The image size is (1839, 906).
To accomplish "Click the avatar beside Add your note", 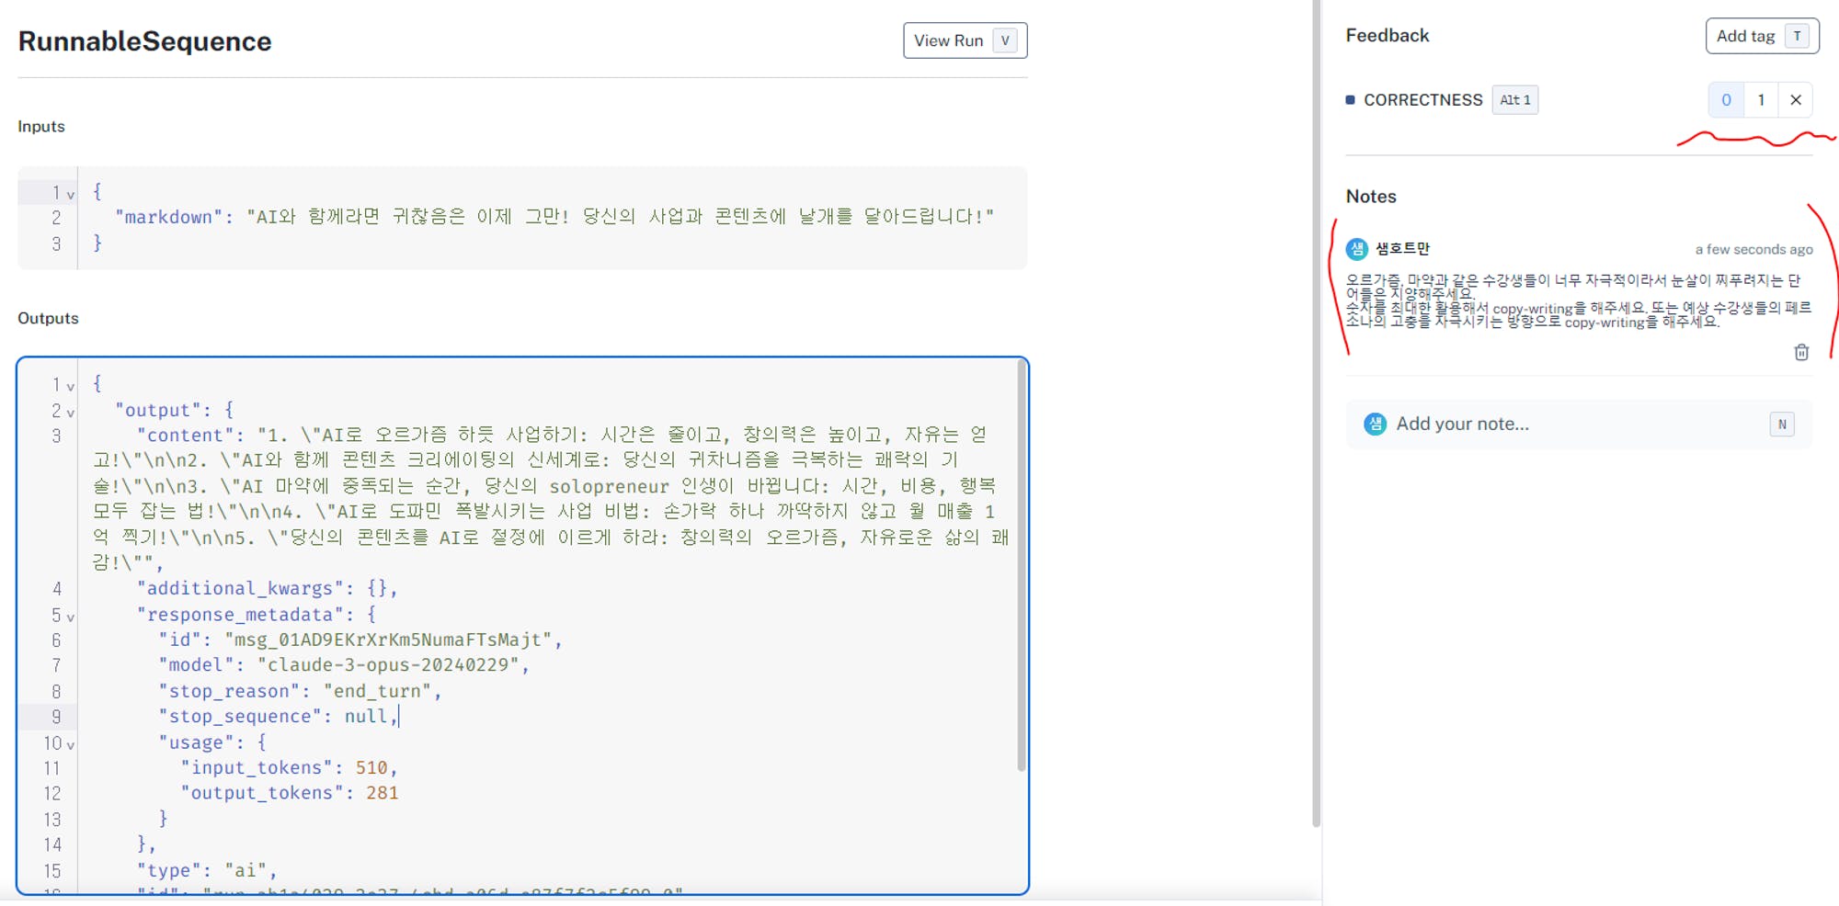I will pyautogui.click(x=1375, y=424).
